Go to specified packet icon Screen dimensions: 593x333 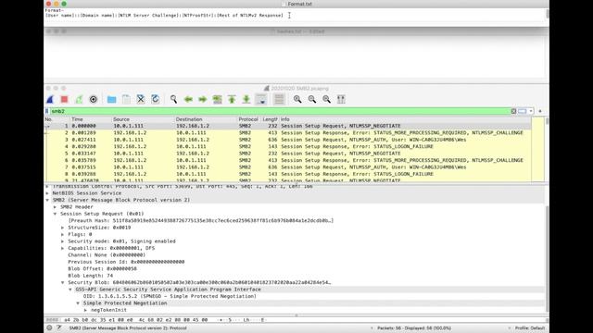point(217,99)
